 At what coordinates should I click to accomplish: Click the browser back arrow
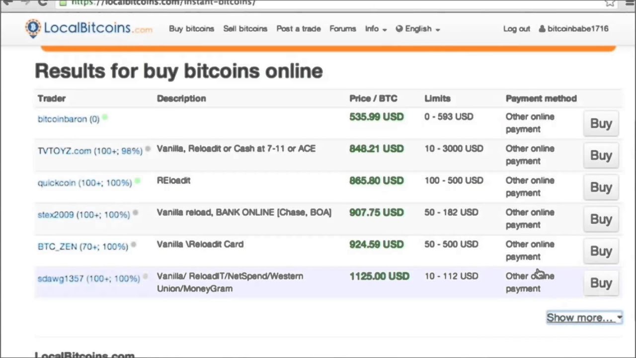[x=8, y=2]
